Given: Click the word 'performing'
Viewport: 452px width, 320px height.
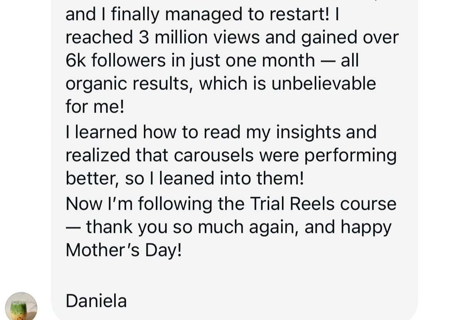Looking at the screenshot, I should pyautogui.click(x=351, y=156).
